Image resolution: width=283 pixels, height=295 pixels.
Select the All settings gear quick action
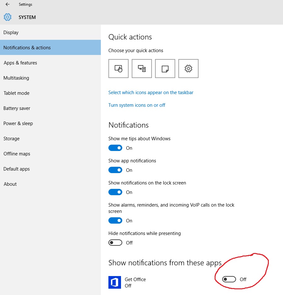(188, 69)
